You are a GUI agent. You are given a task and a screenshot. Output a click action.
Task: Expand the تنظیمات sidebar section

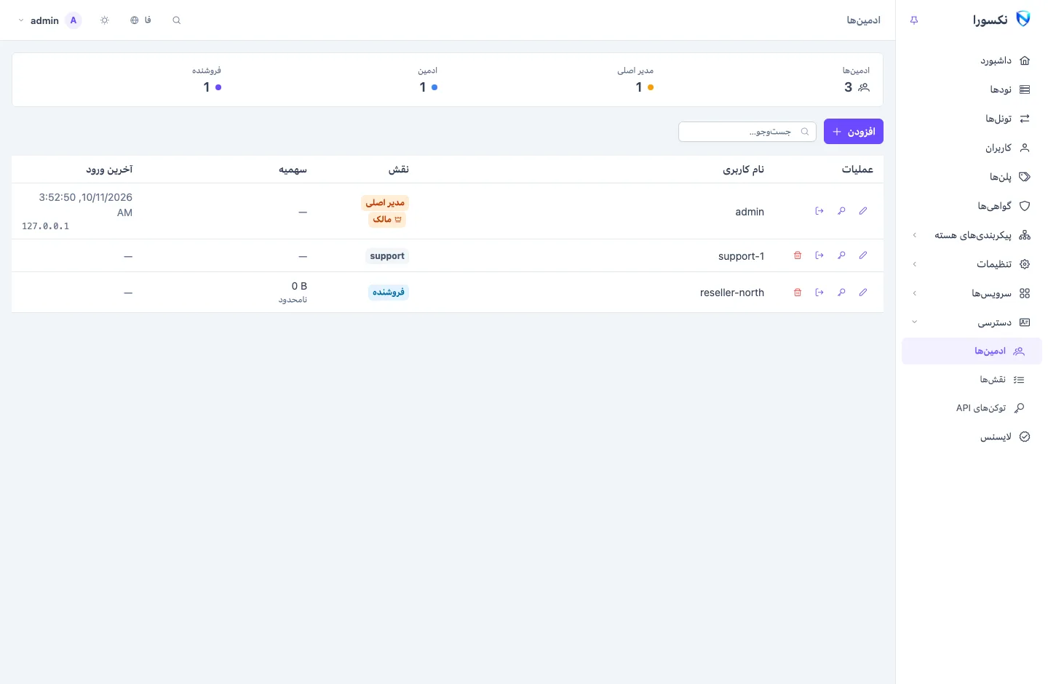pos(972,264)
